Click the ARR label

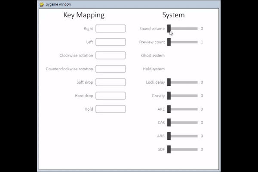click(x=161, y=136)
